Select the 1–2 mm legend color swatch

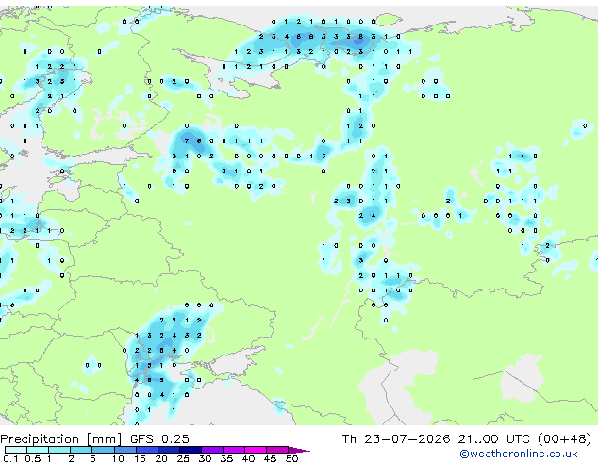click(x=59, y=450)
